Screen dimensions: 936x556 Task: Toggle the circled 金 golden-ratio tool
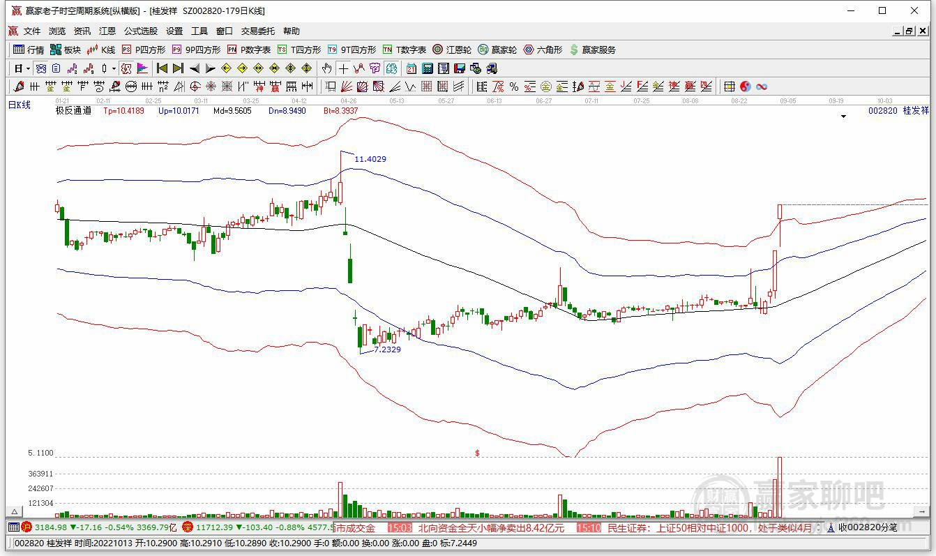(545, 87)
